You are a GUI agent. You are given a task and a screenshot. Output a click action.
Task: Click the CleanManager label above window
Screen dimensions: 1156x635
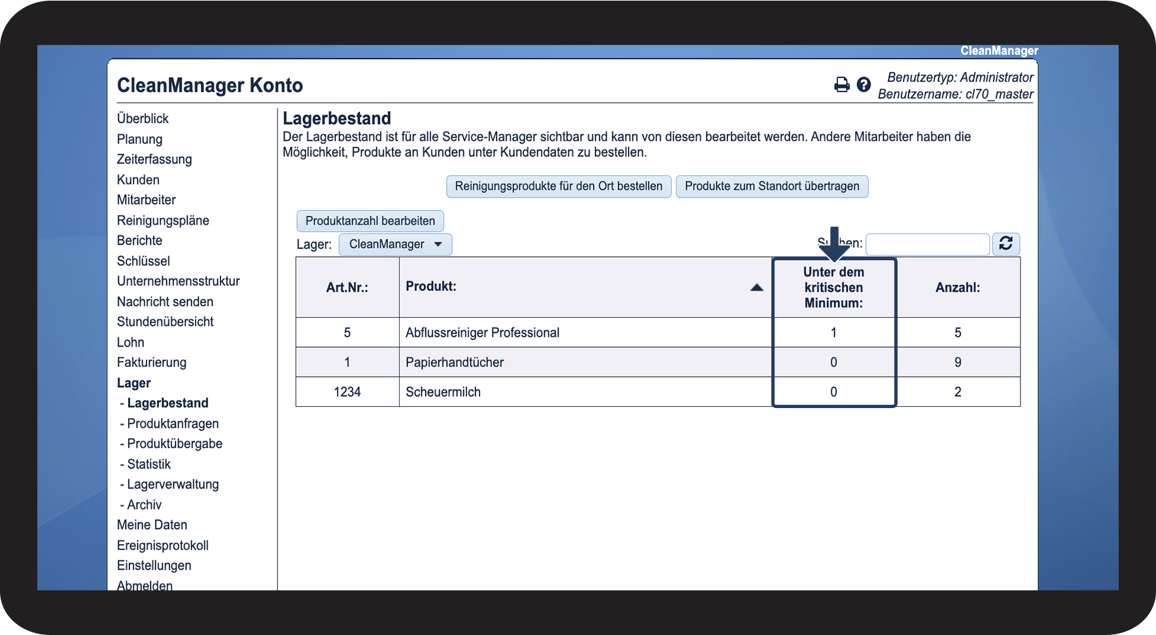coord(999,51)
